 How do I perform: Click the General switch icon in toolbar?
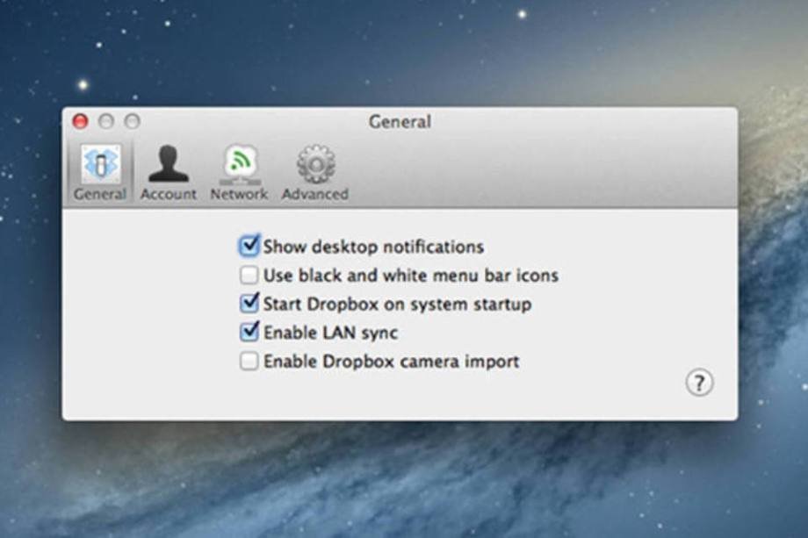coord(100,163)
